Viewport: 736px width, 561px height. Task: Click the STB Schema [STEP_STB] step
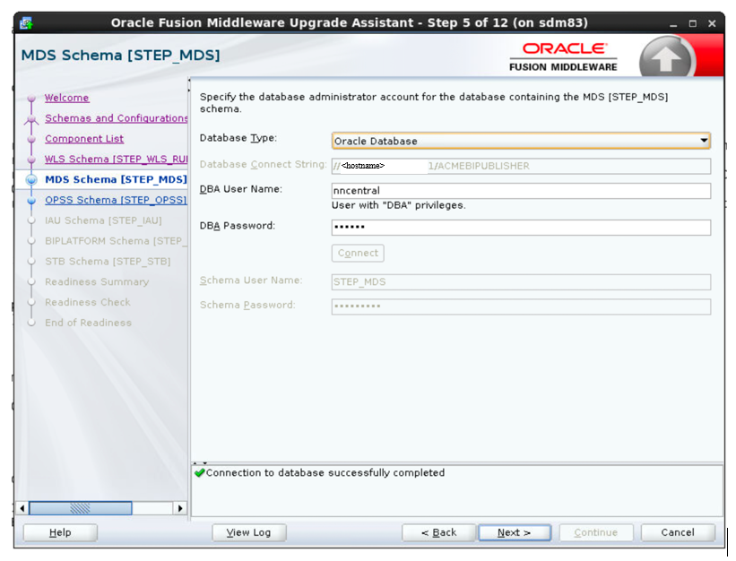[x=108, y=262]
